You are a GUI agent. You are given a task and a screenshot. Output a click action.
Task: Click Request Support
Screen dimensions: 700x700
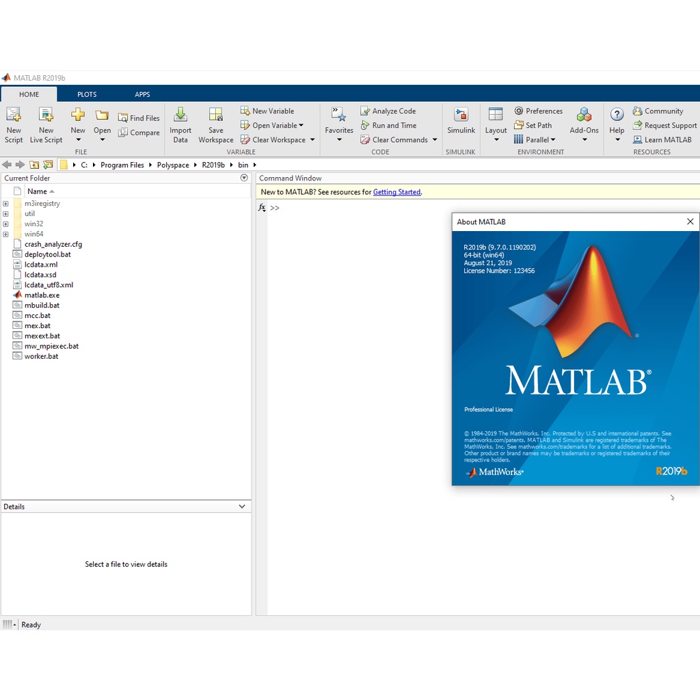pyautogui.click(x=664, y=126)
